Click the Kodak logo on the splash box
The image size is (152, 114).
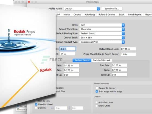point(46,70)
